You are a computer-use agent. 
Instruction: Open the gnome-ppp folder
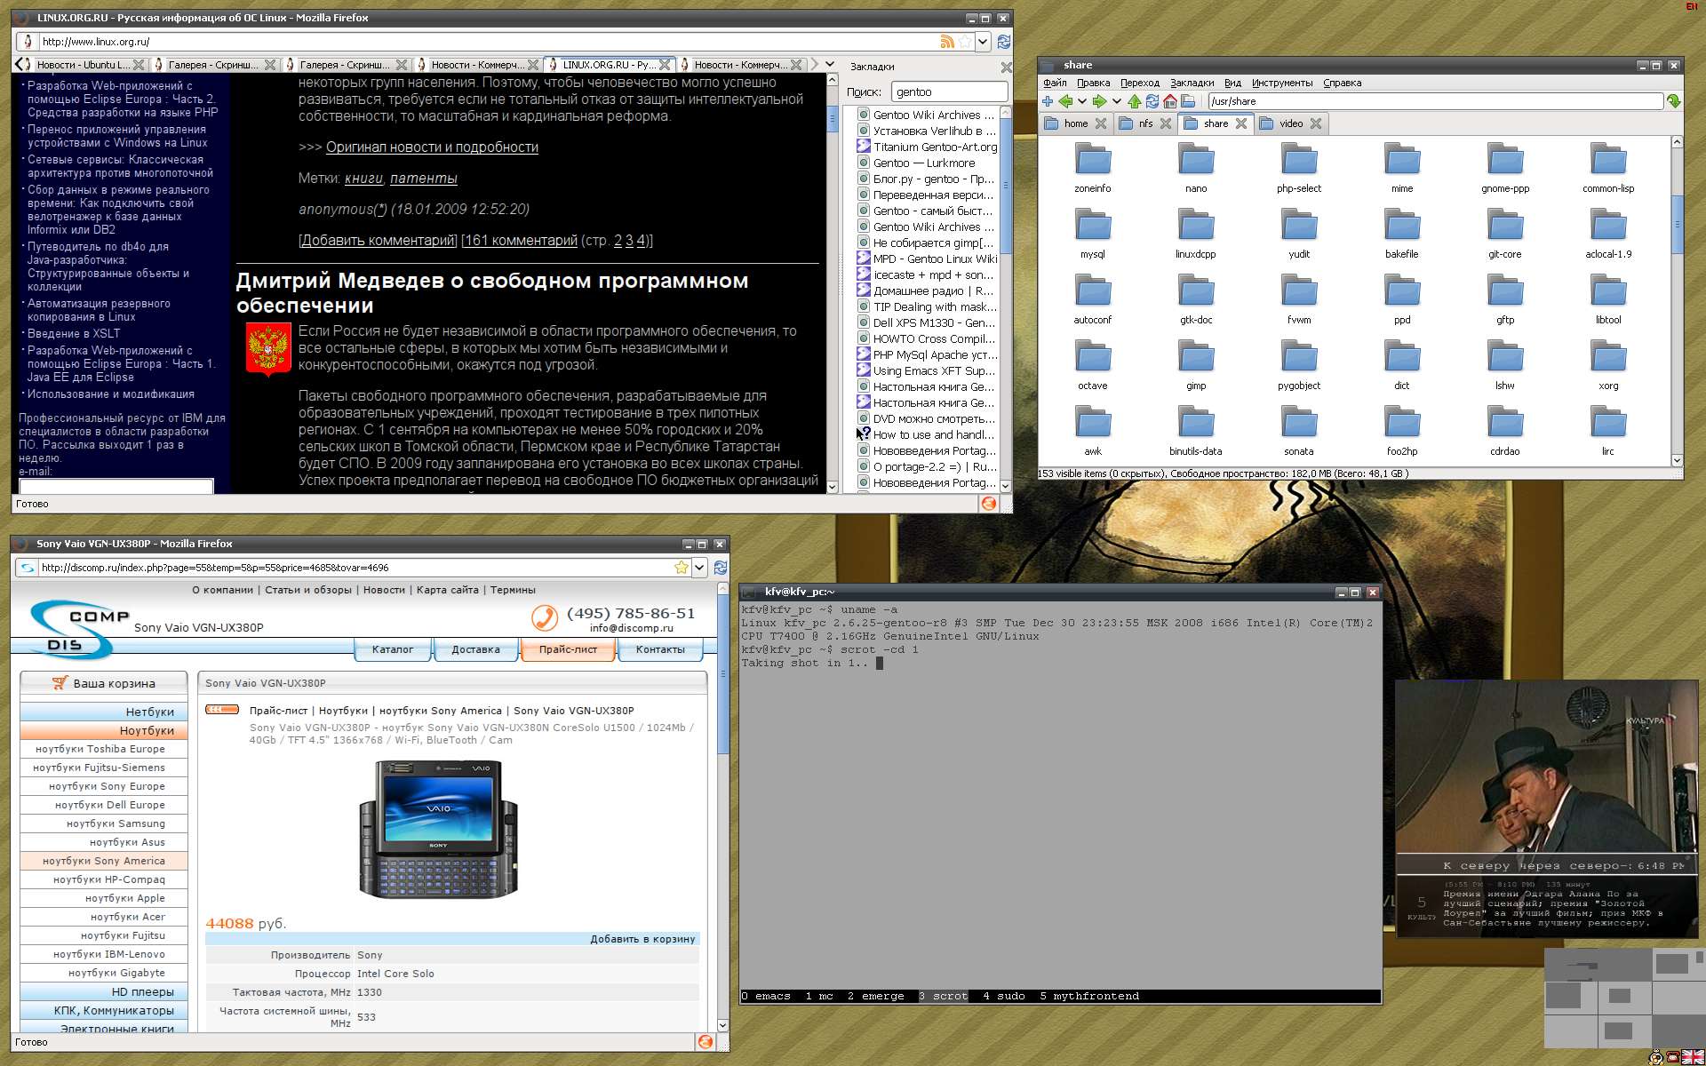coord(1505,168)
